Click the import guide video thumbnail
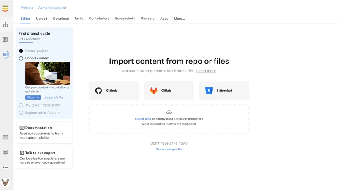This screenshot has height=190, width=338. (x=48, y=73)
